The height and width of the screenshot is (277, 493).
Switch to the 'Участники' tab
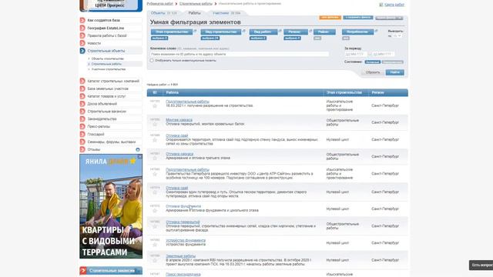(226, 13)
